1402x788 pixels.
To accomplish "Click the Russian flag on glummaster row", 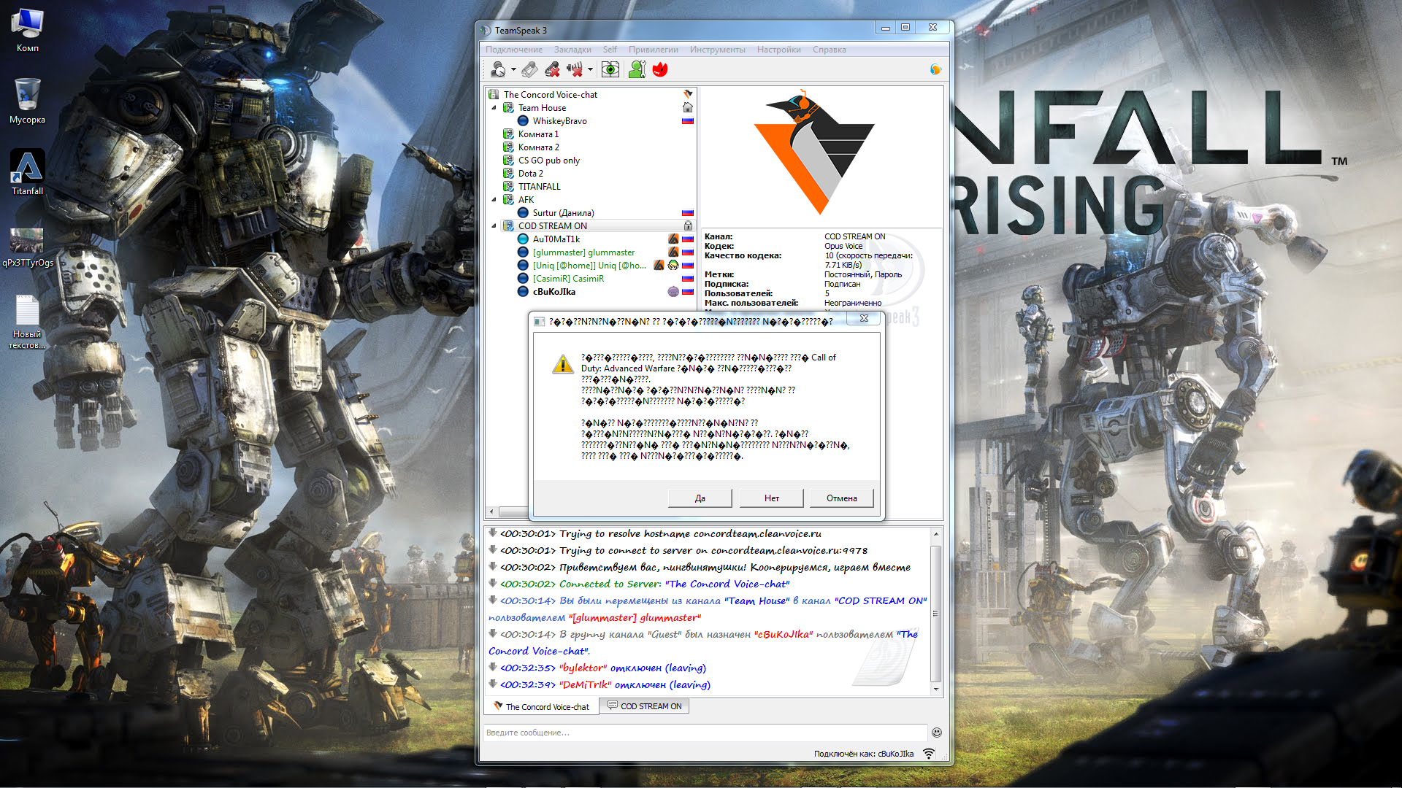I will 688,252.
